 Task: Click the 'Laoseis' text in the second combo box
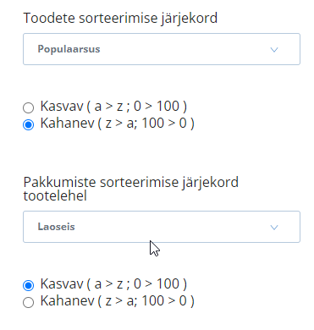click(x=57, y=227)
